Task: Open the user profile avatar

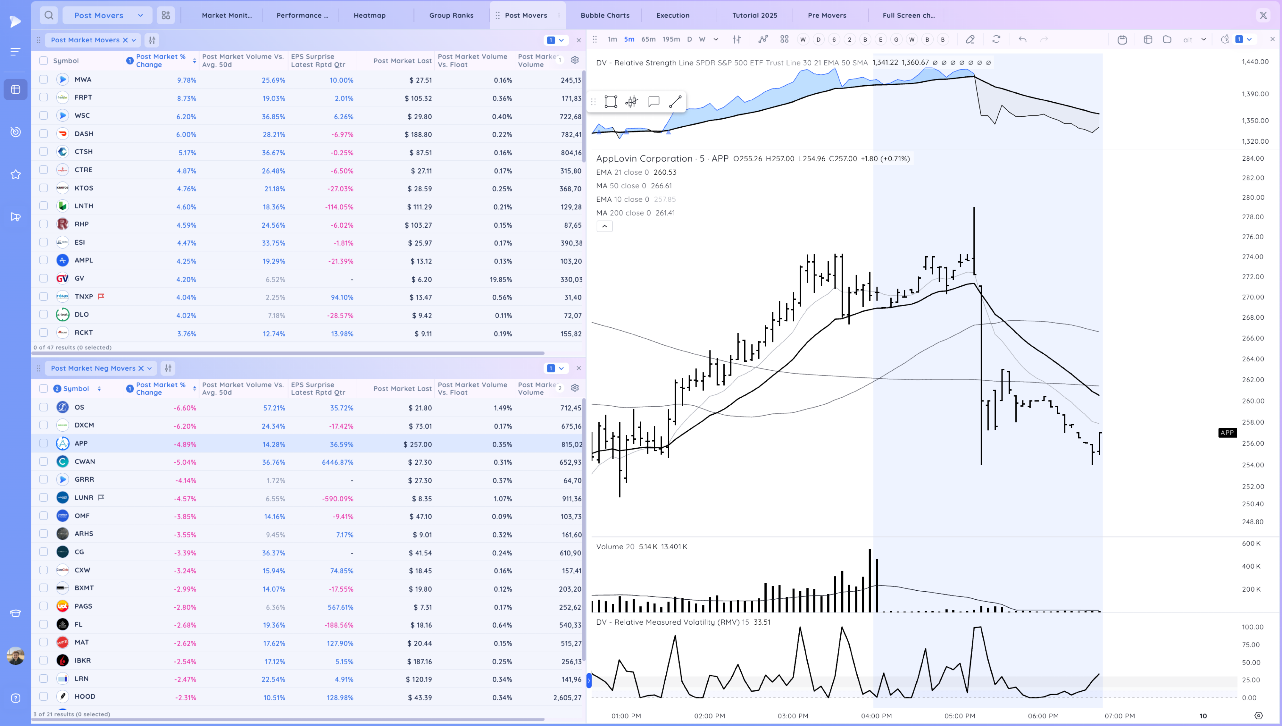Action: click(x=15, y=656)
